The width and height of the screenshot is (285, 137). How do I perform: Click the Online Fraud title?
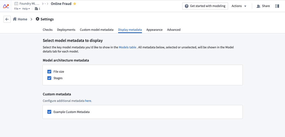pyautogui.click(x=61, y=4)
